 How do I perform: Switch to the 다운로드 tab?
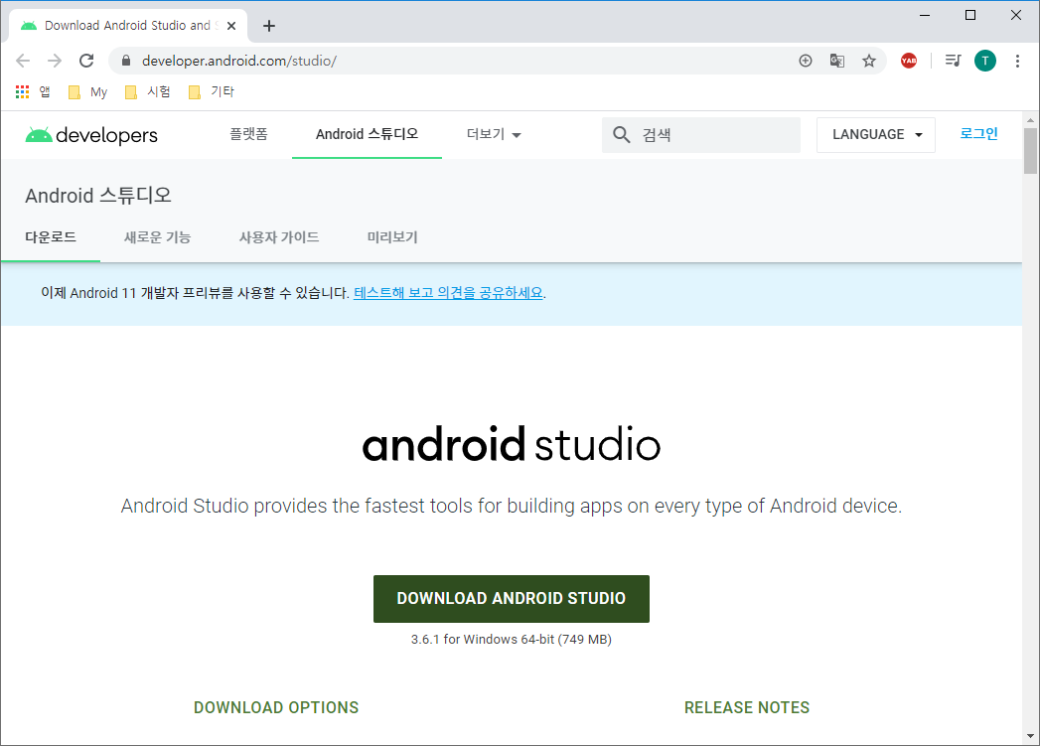(51, 237)
